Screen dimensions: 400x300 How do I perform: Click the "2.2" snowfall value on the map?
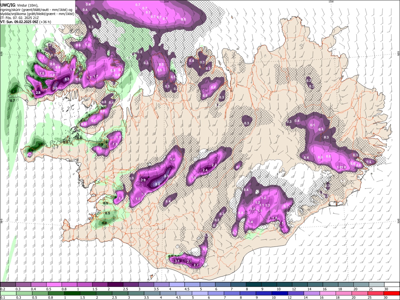[x=214, y=165]
